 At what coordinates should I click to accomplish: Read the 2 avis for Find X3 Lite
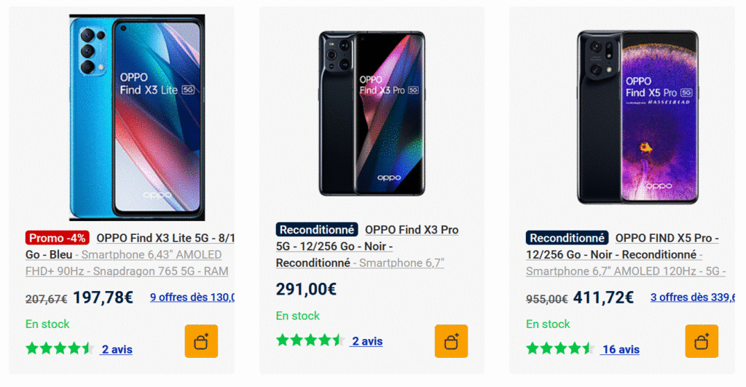click(117, 349)
